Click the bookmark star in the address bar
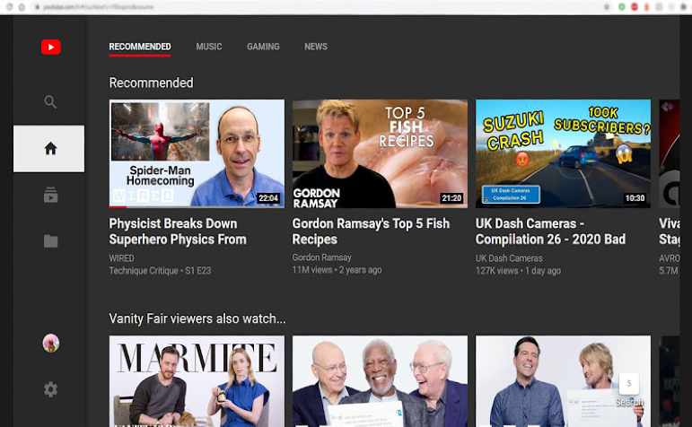692x427 pixels. coord(608,6)
